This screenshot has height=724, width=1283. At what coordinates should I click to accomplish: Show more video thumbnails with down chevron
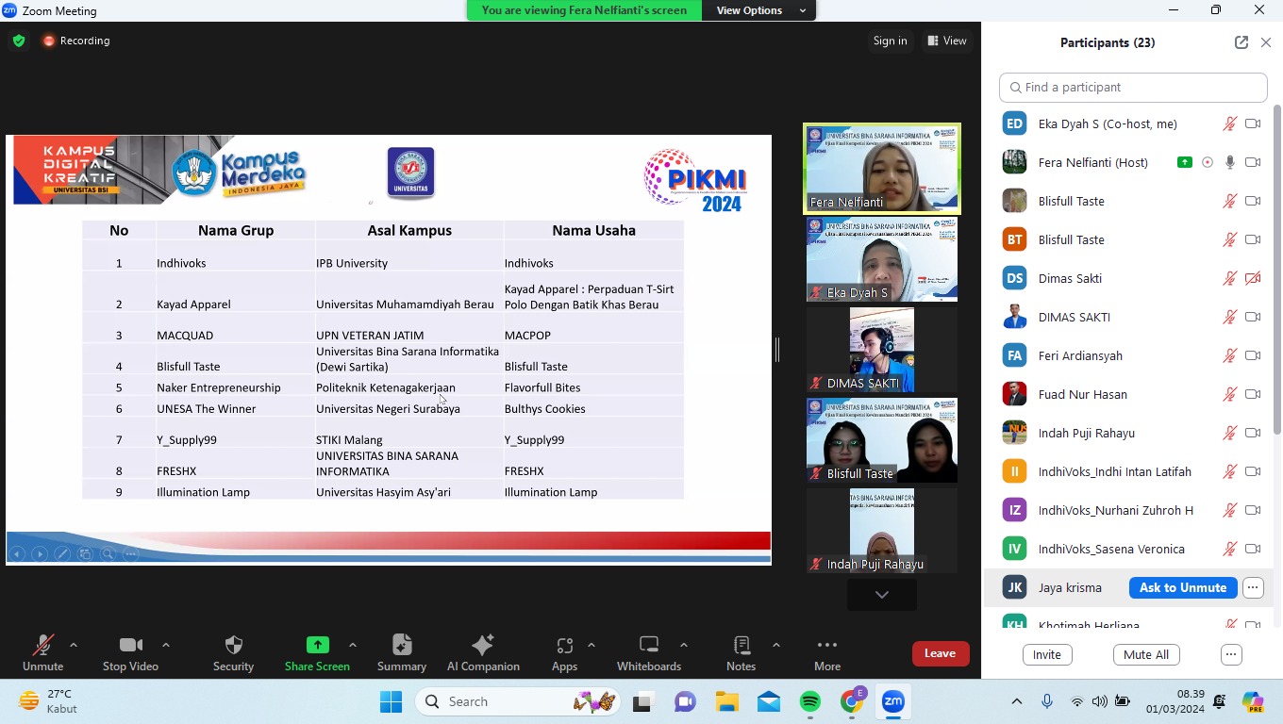pos(881,595)
